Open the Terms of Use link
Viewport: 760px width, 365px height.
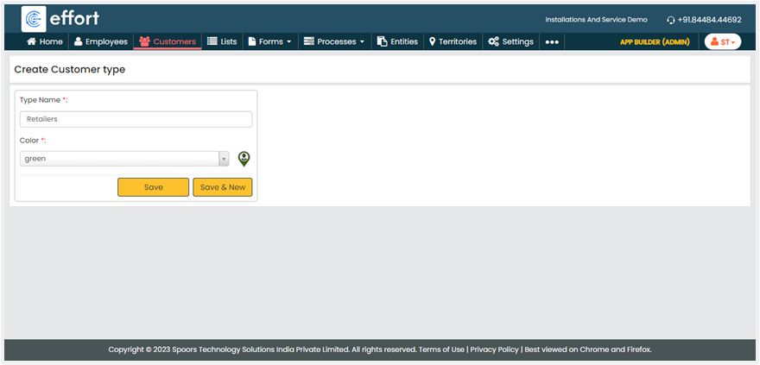click(441, 349)
